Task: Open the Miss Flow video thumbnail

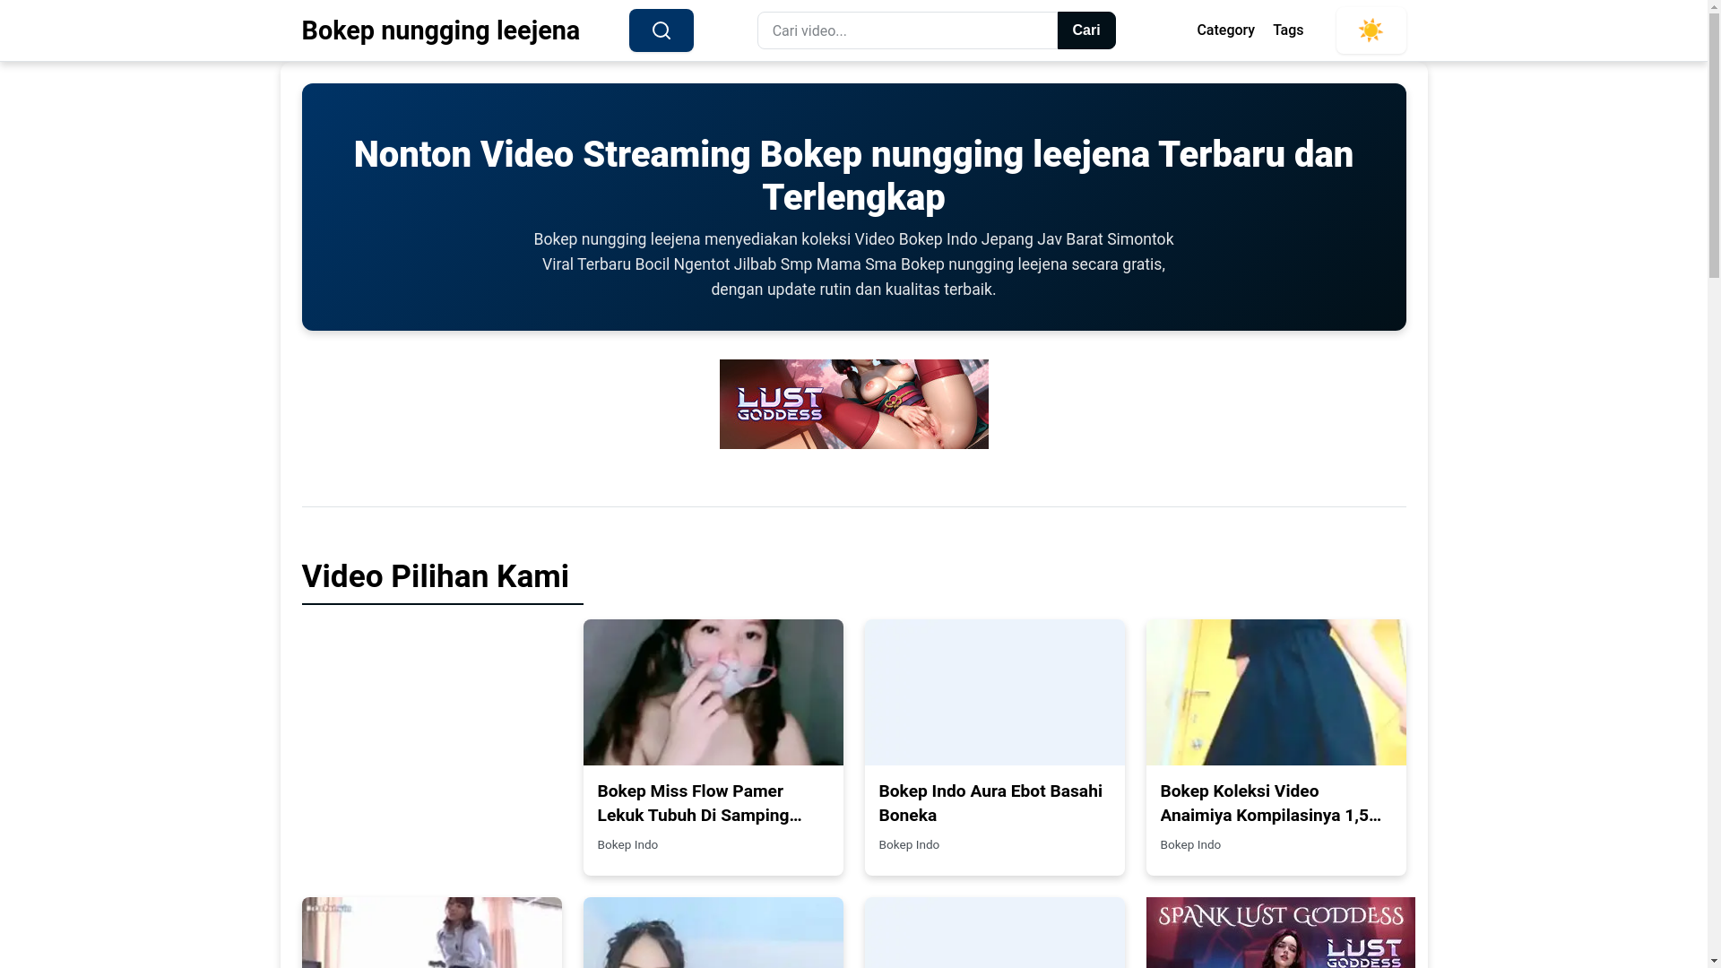Action: 713,692
